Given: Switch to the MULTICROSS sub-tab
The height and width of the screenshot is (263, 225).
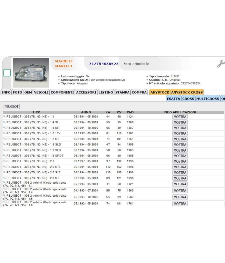Looking at the screenshot, I should (x=208, y=99).
